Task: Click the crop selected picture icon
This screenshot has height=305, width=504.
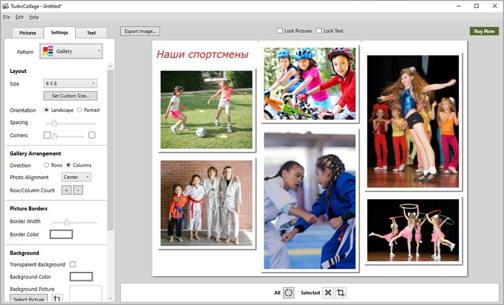Action: coord(341,292)
